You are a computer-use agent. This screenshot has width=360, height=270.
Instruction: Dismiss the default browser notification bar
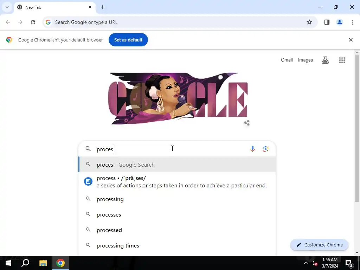click(351, 40)
